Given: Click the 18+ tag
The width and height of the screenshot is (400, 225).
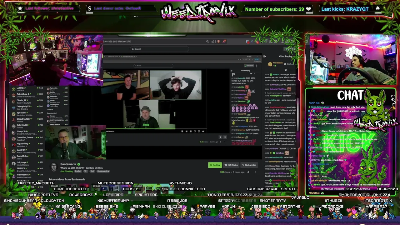Looking at the screenshot, I should [x=86, y=171].
